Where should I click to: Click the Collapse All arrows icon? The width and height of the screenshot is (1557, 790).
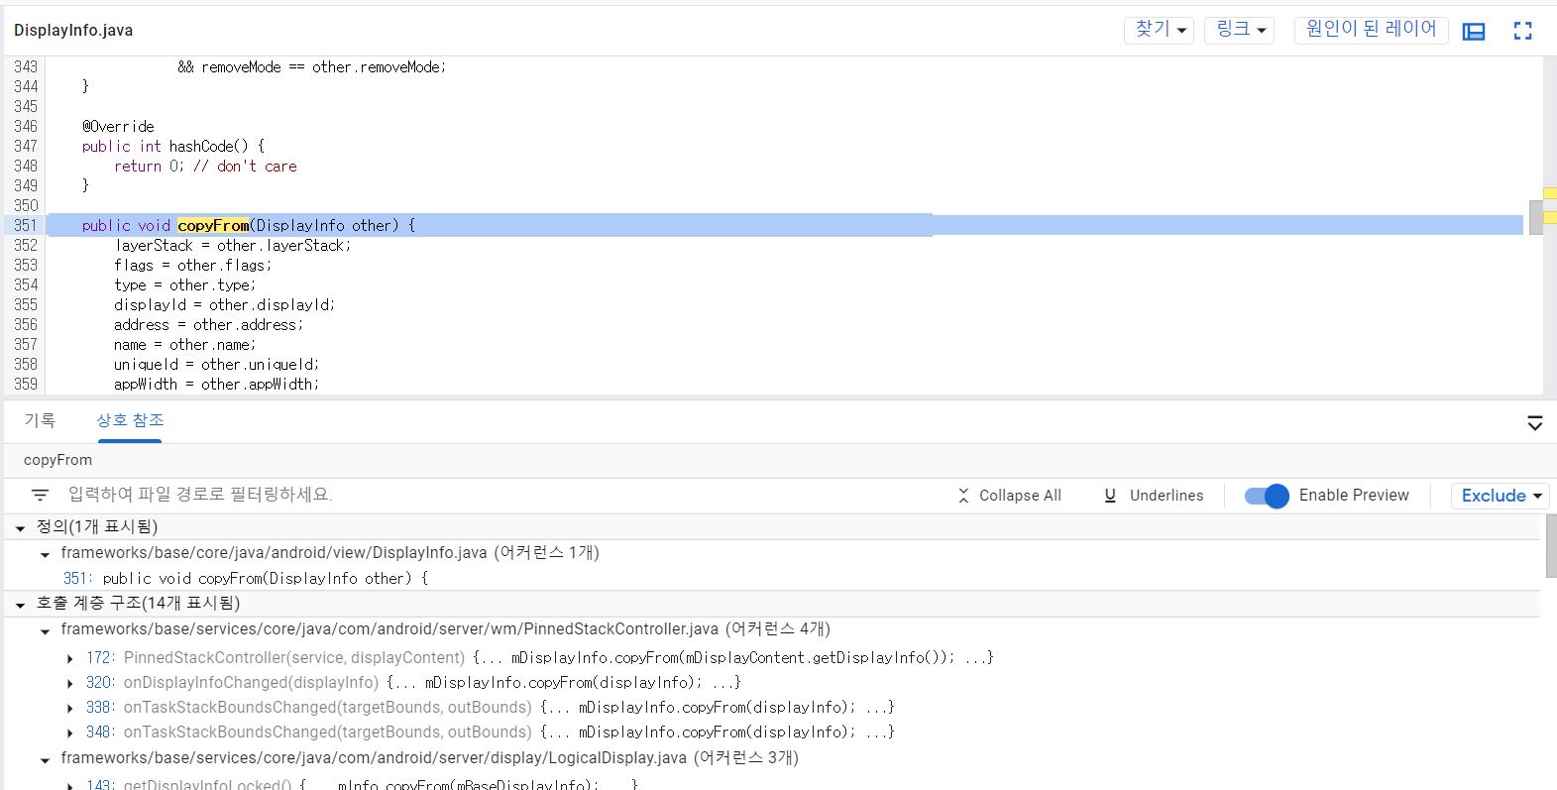click(x=963, y=496)
